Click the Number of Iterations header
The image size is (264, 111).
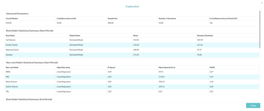(167, 18)
